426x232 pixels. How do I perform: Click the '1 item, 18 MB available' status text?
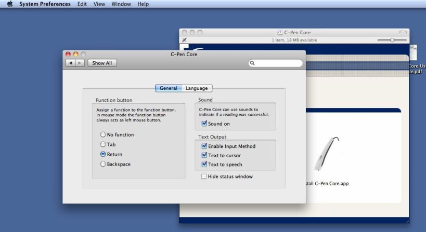(x=294, y=40)
